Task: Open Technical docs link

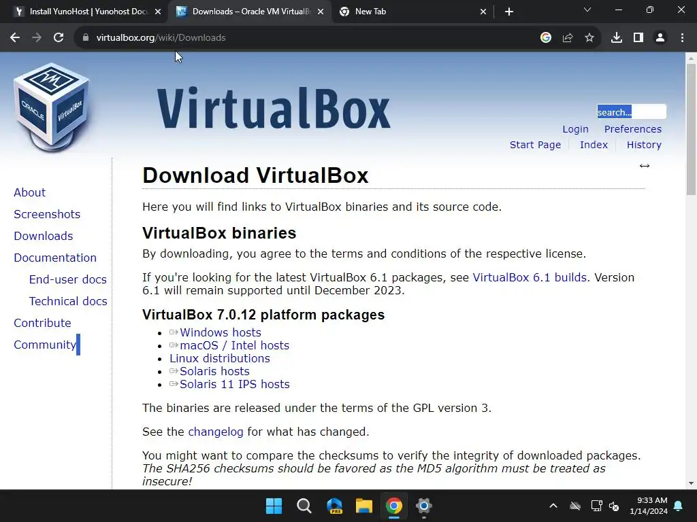Action: point(68,301)
